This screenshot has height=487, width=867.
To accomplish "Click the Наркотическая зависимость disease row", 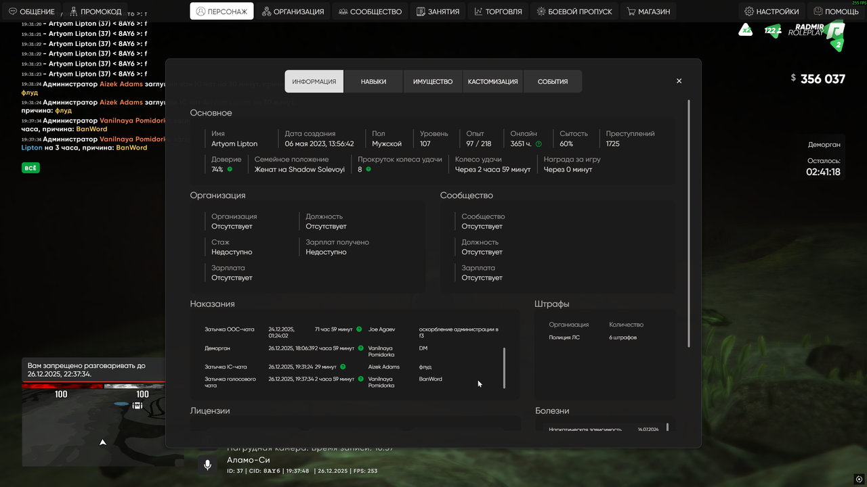I will pyautogui.click(x=606, y=429).
